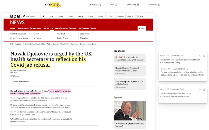Select the Isle of Man link
This screenshot has height=130, width=209.
click(65, 44)
